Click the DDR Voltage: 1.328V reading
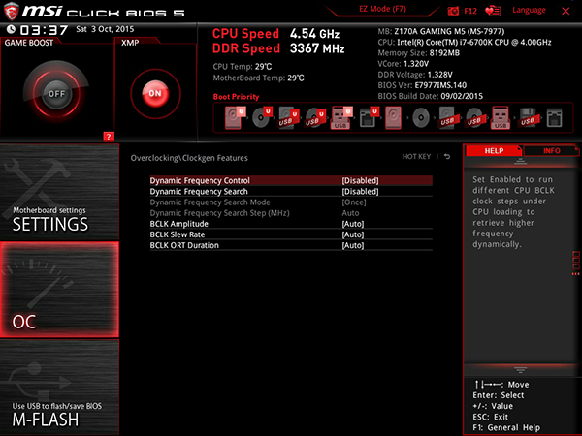This screenshot has width=582, height=436. 415,75
